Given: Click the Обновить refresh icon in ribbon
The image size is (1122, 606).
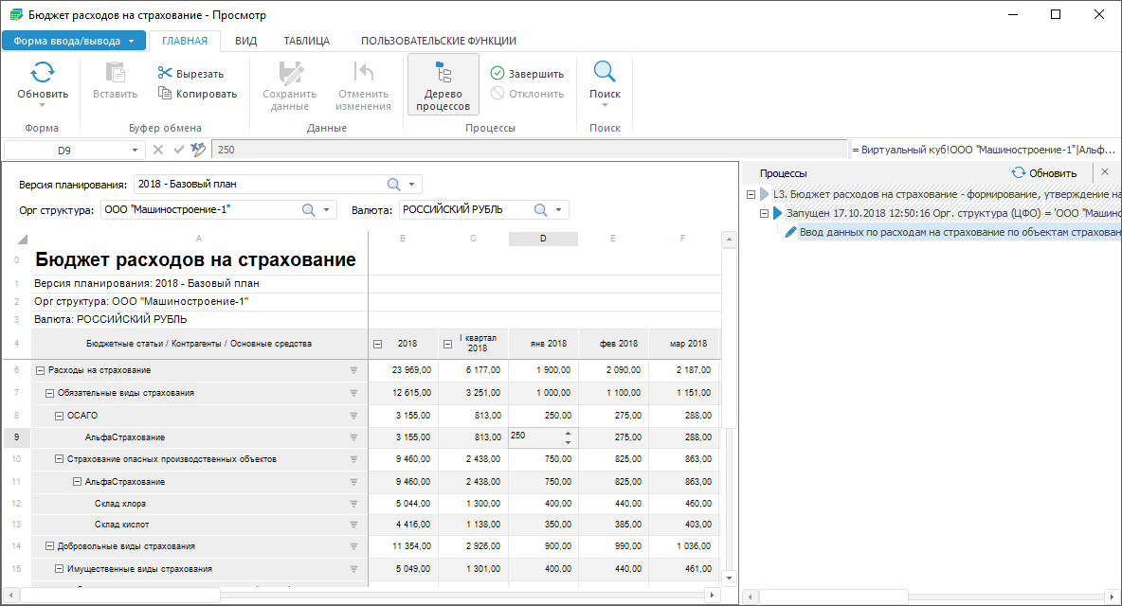Looking at the screenshot, I should (43, 73).
